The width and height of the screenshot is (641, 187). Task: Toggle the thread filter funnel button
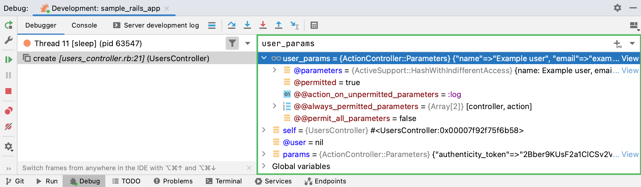232,43
